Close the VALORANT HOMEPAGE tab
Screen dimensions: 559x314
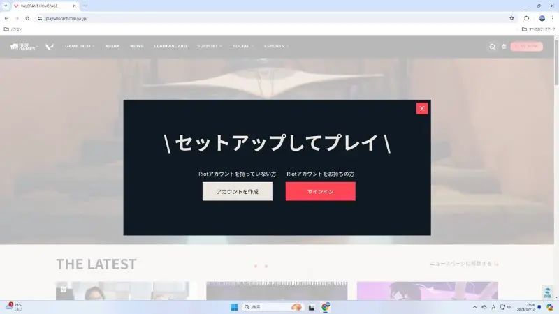pos(75,6)
